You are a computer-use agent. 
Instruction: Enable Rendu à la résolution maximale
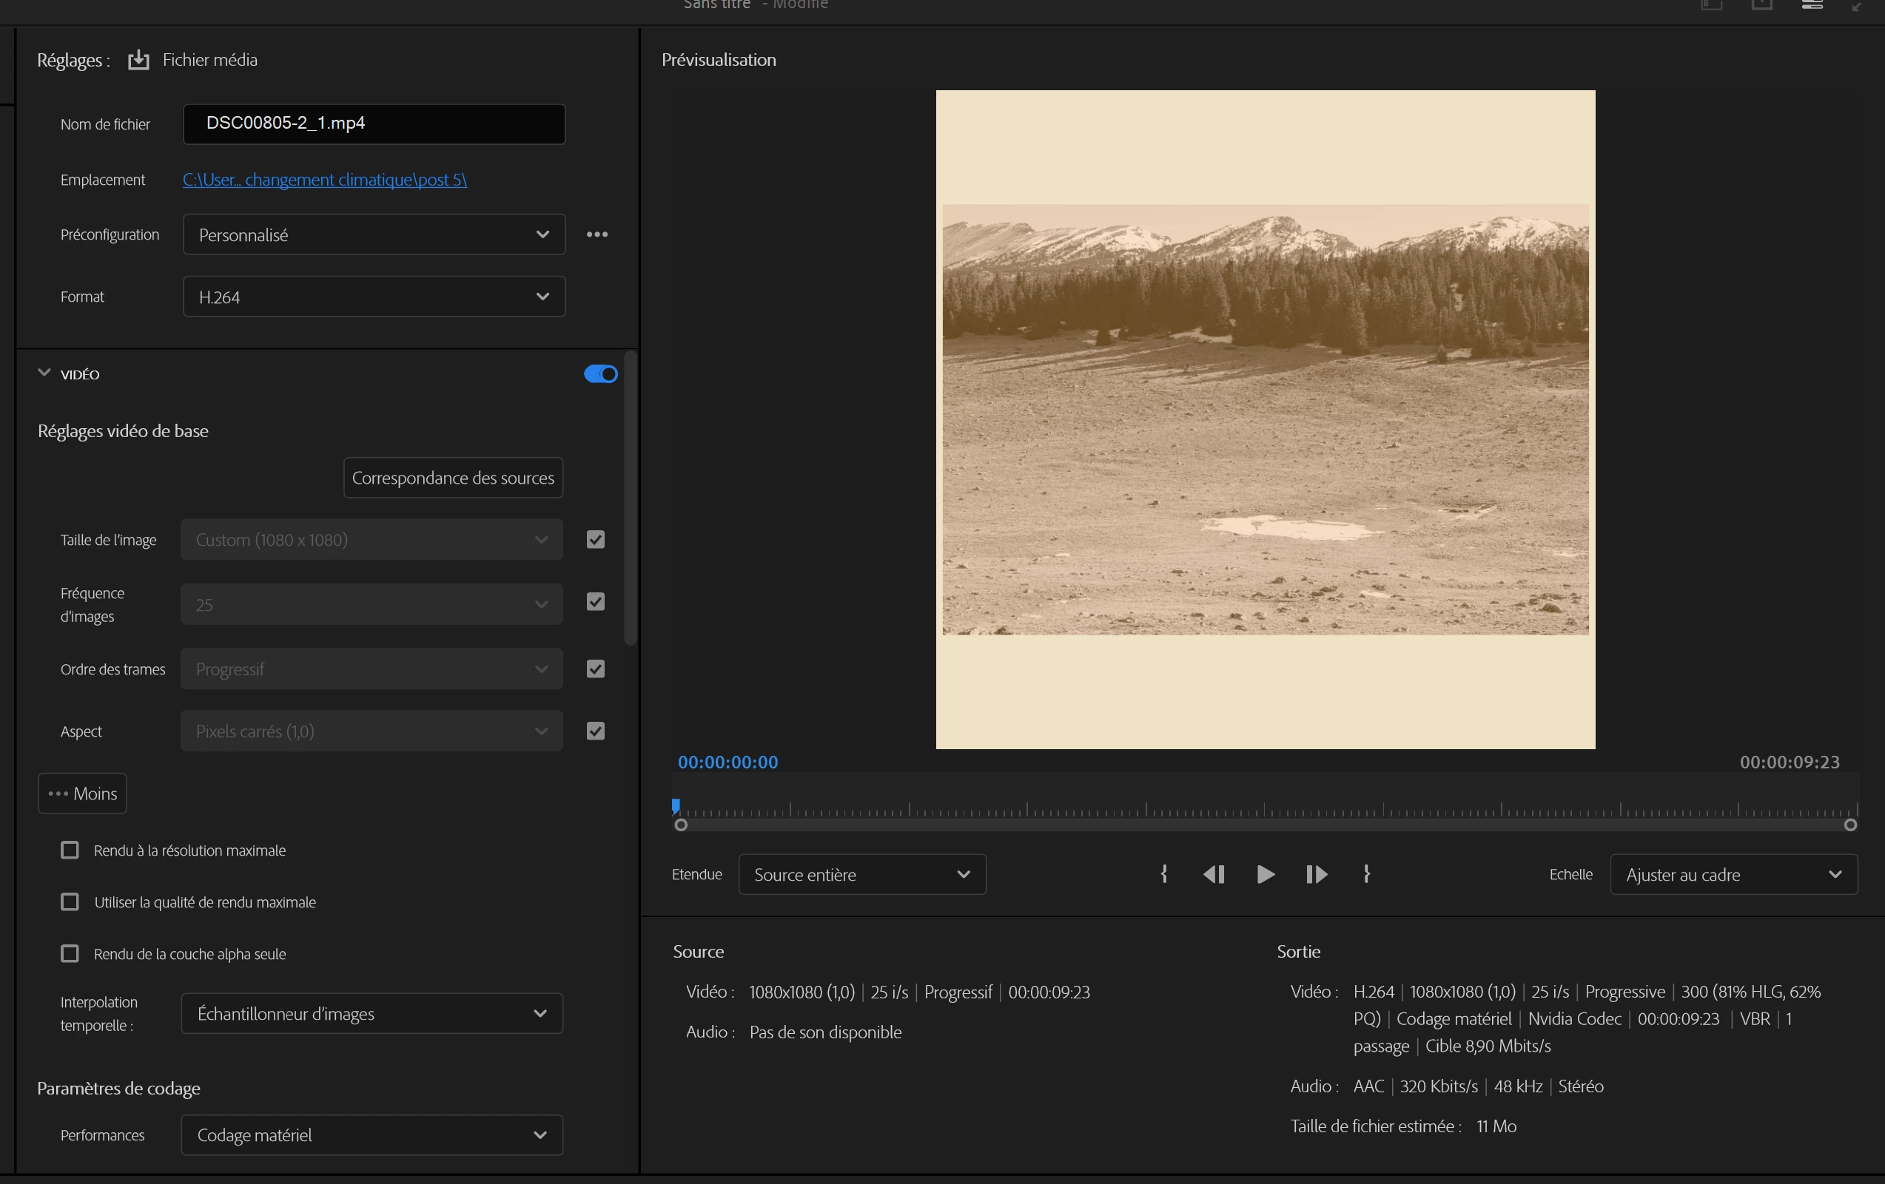(70, 850)
